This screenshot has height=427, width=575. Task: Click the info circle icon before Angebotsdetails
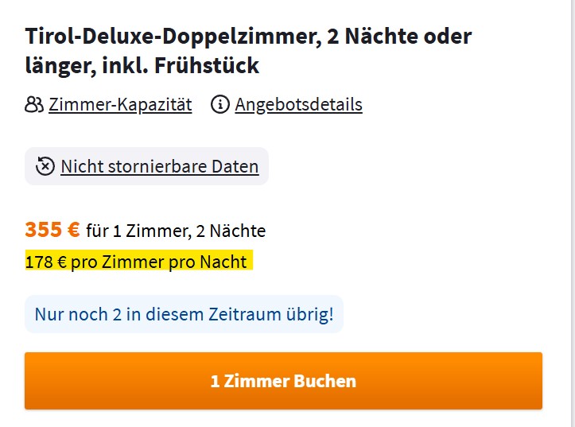[220, 104]
